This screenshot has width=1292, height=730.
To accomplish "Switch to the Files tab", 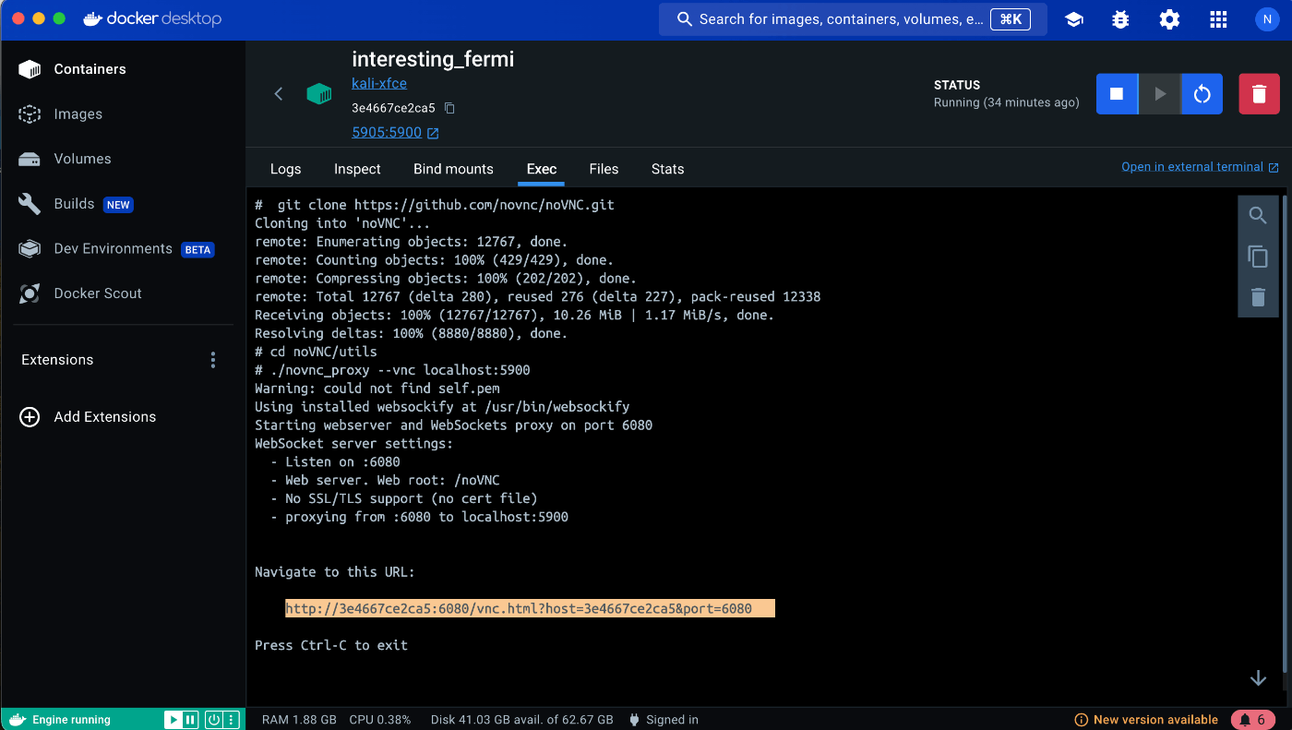I will pyautogui.click(x=604, y=169).
